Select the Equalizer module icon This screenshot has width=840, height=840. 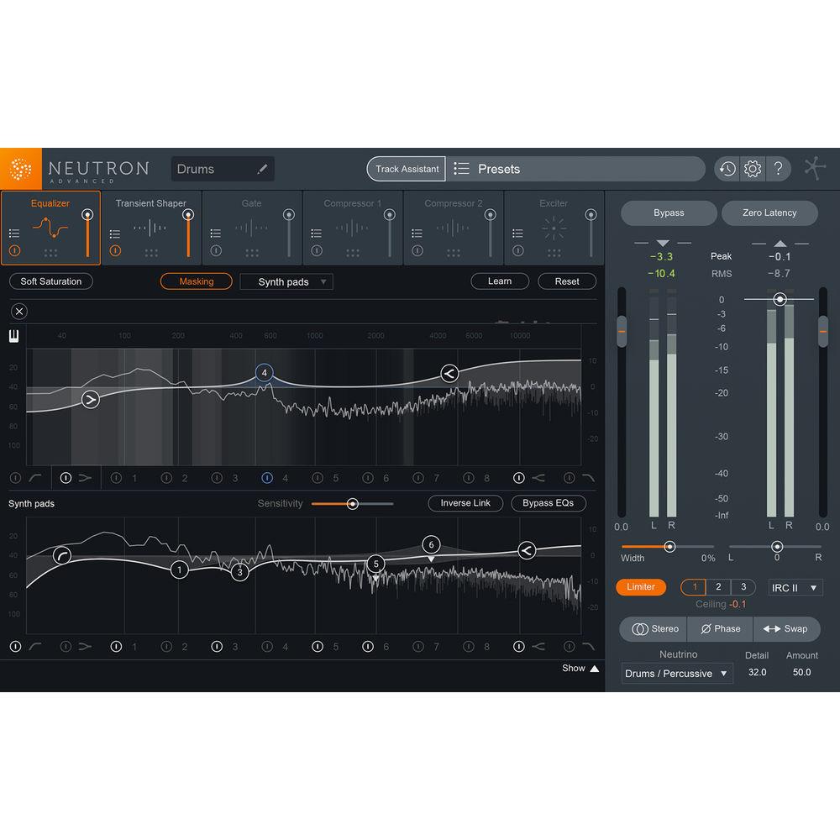point(50,227)
